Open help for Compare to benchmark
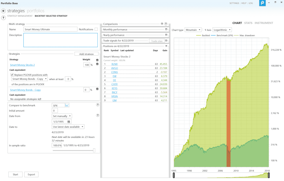The height and width of the screenshot is (181, 284). click(98, 105)
